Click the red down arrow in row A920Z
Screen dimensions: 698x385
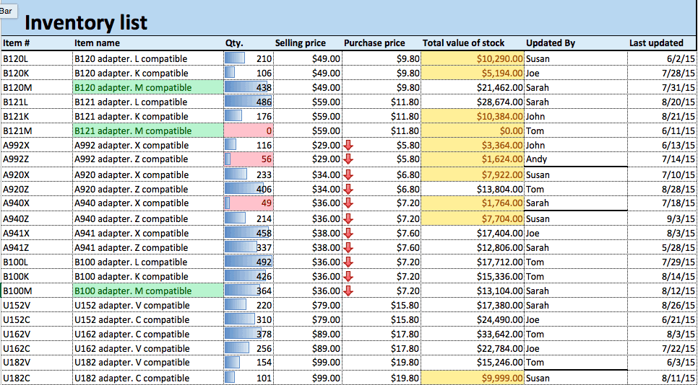[349, 189]
